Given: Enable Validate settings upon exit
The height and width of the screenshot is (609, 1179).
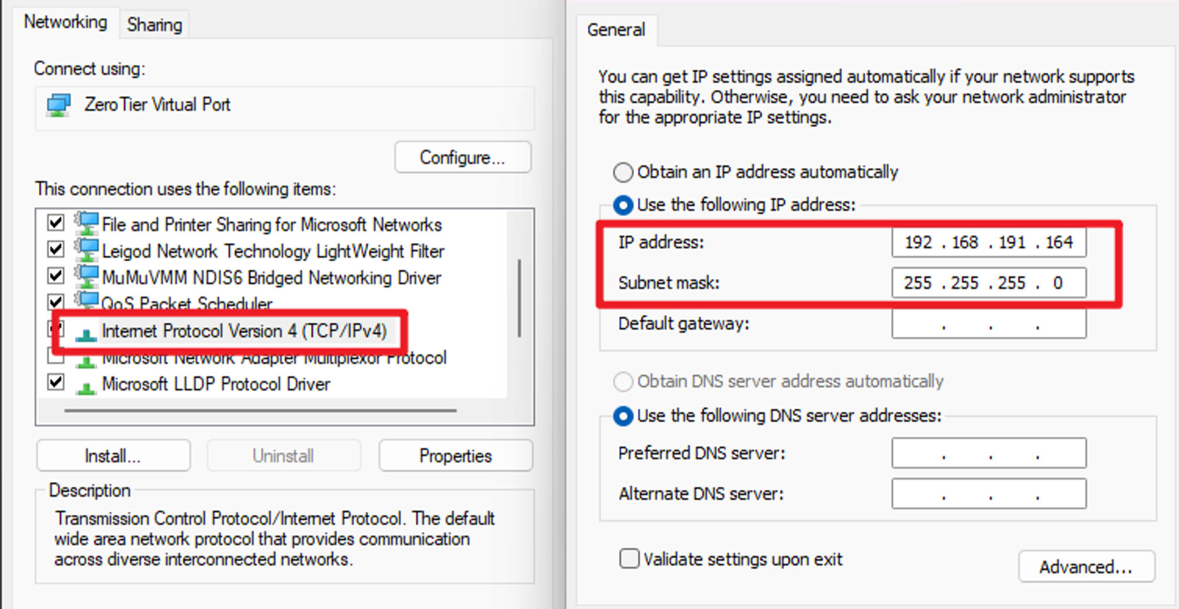Looking at the screenshot, I should click(x=629, y=558).
